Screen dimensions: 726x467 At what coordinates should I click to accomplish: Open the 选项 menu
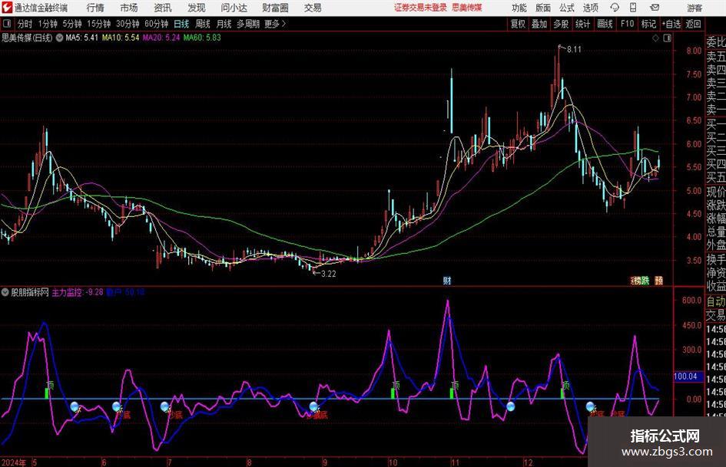590,8
